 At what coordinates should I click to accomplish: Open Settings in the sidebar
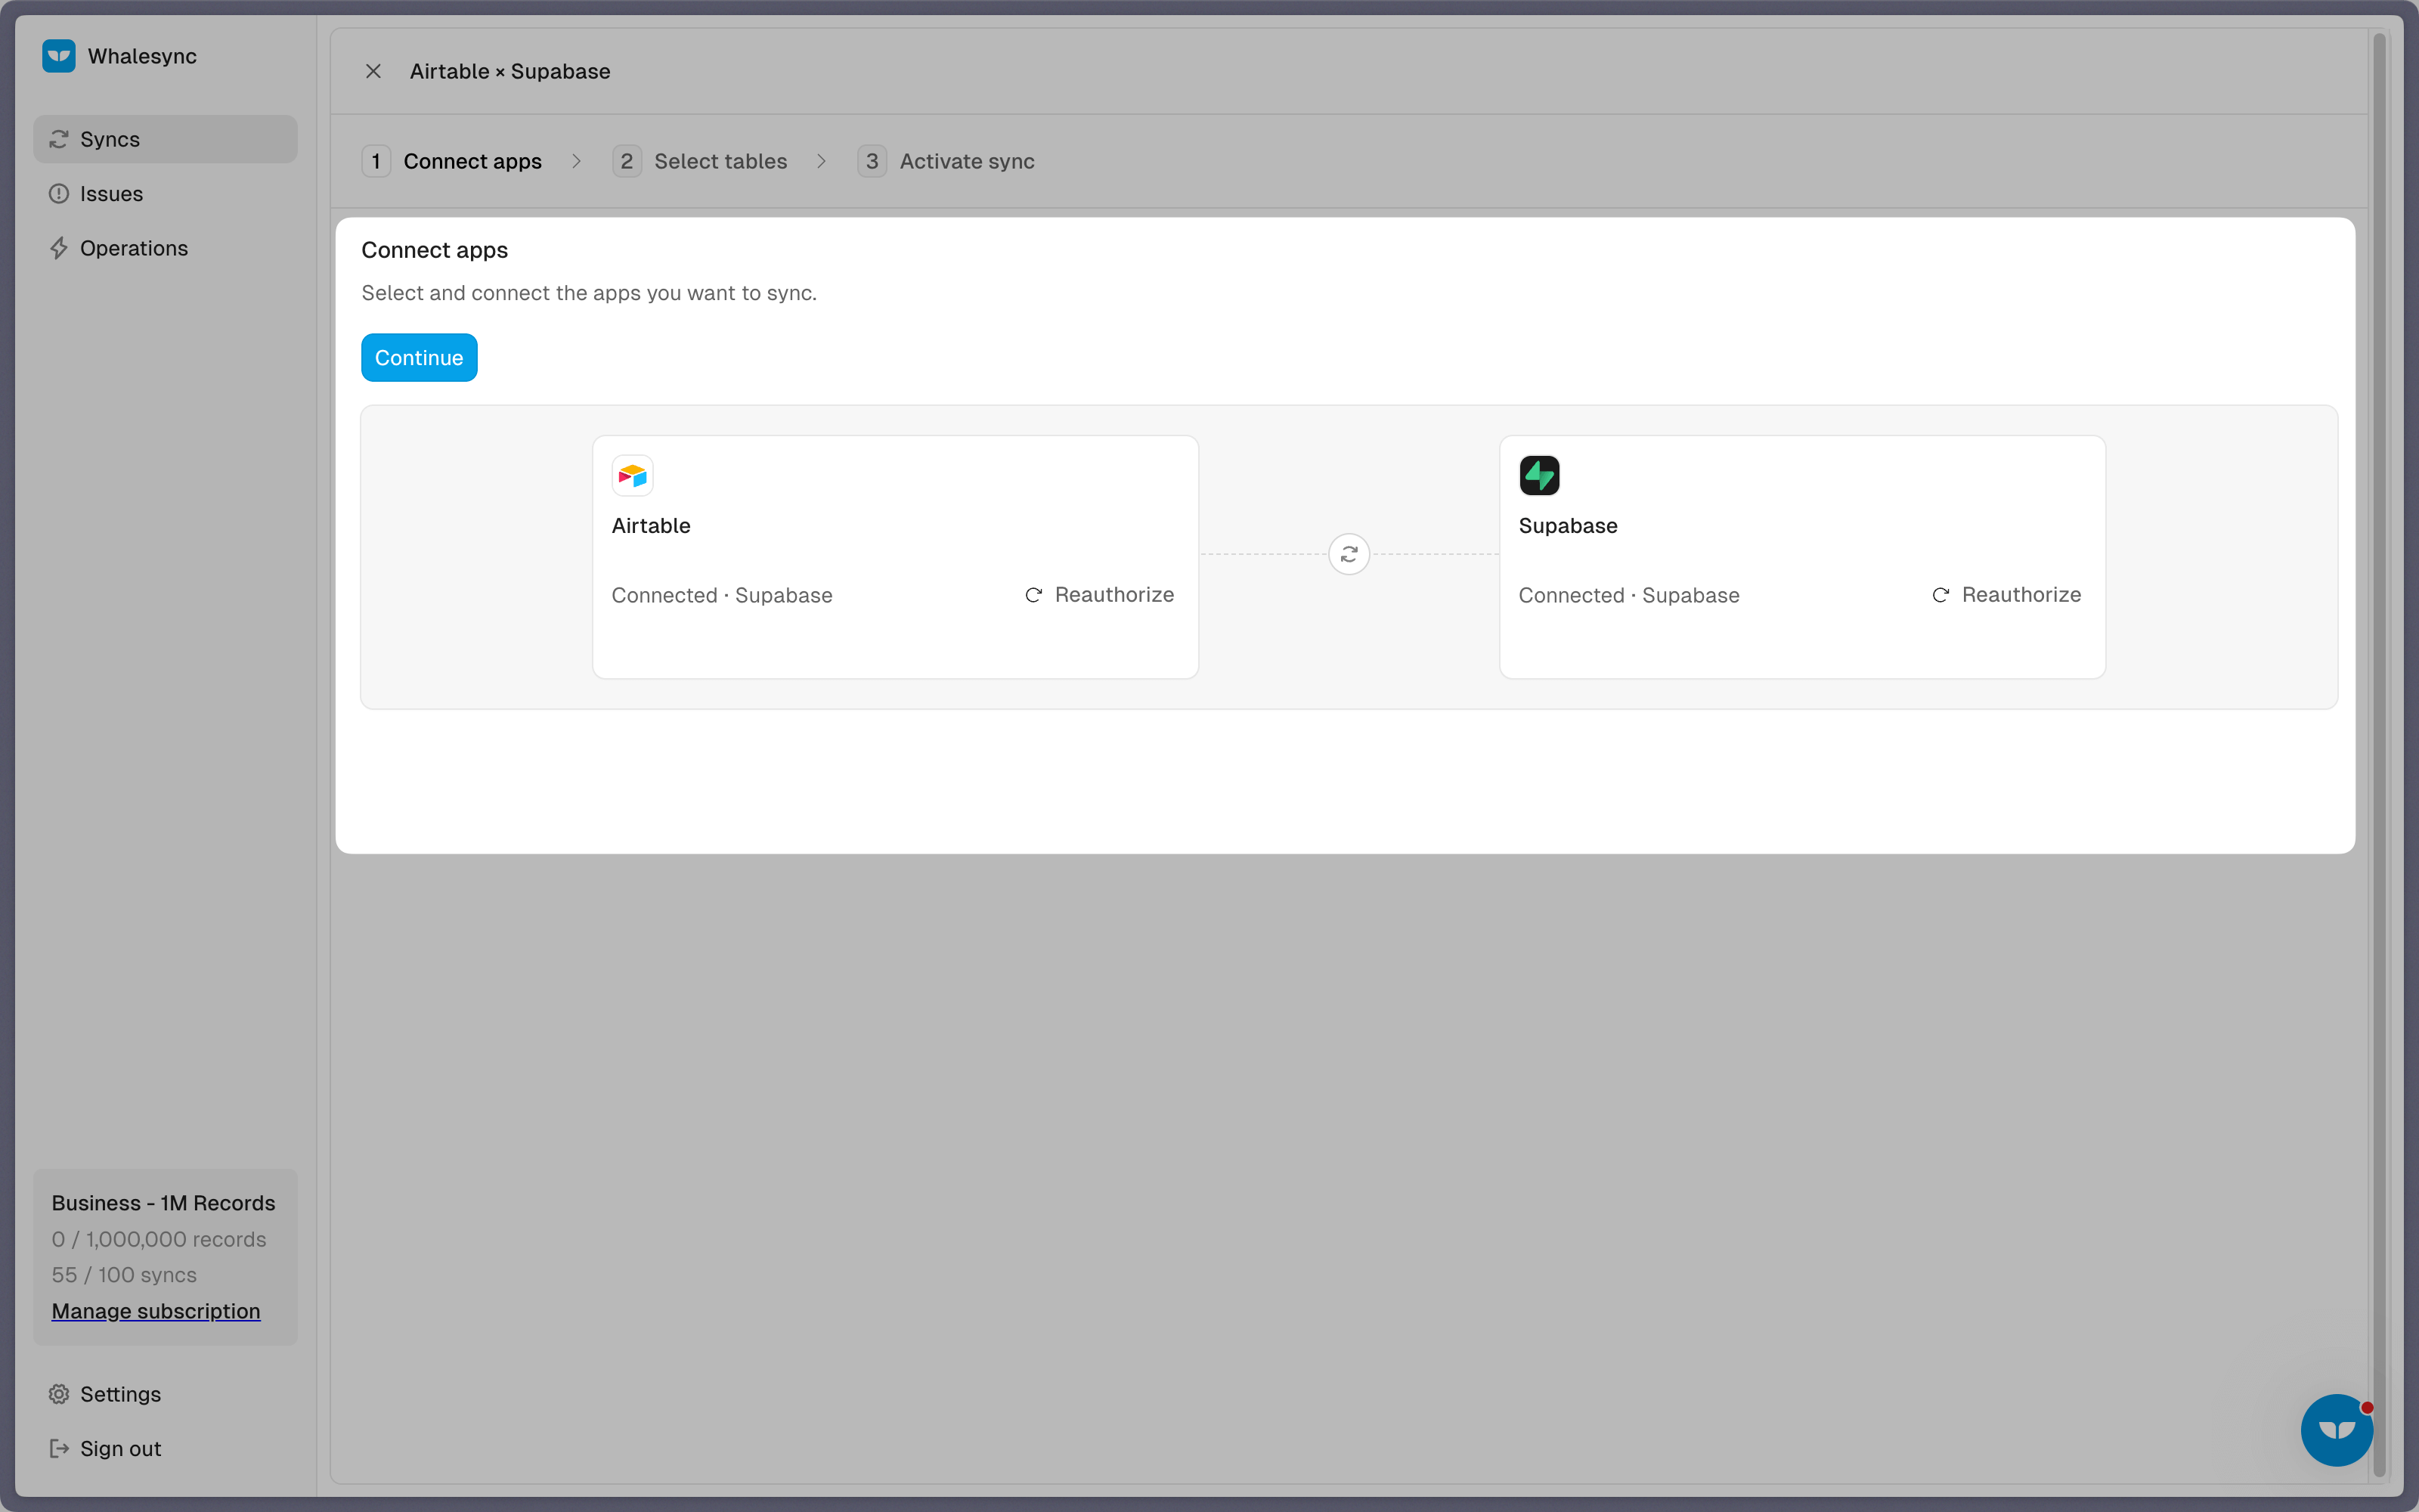tap(165, 1394)
